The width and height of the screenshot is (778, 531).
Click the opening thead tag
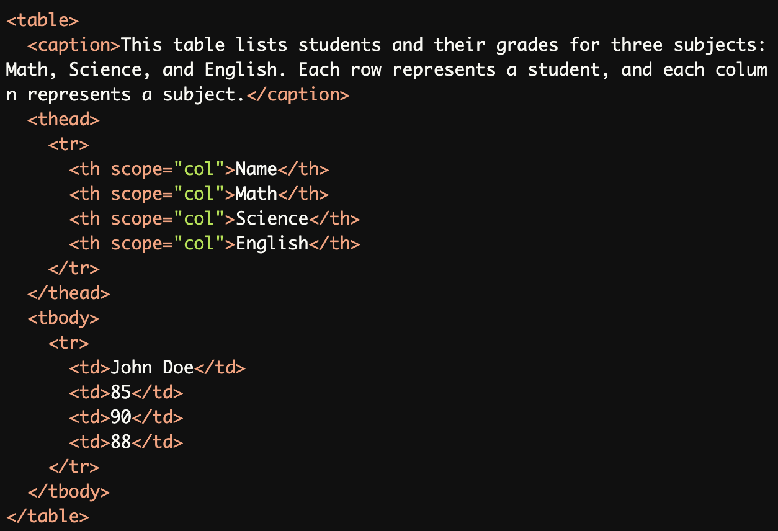[63, 120]
